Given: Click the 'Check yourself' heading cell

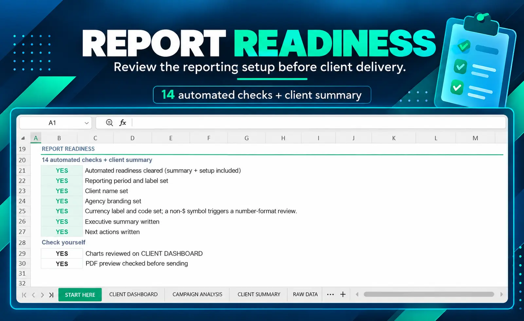Looking at the screenshot, I should point(63,242).
